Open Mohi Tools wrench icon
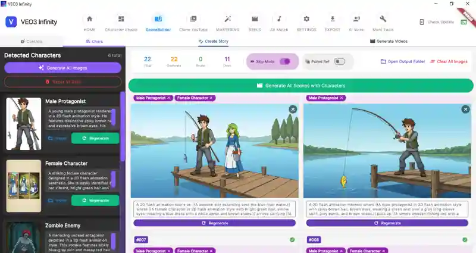This screenshot has width=476, height=253. 383,23
